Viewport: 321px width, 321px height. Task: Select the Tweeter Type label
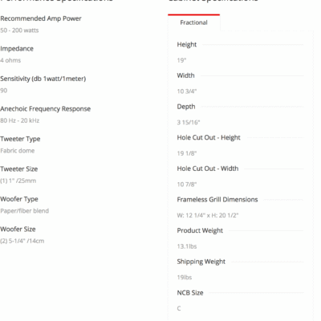click(x=20, y=139)
